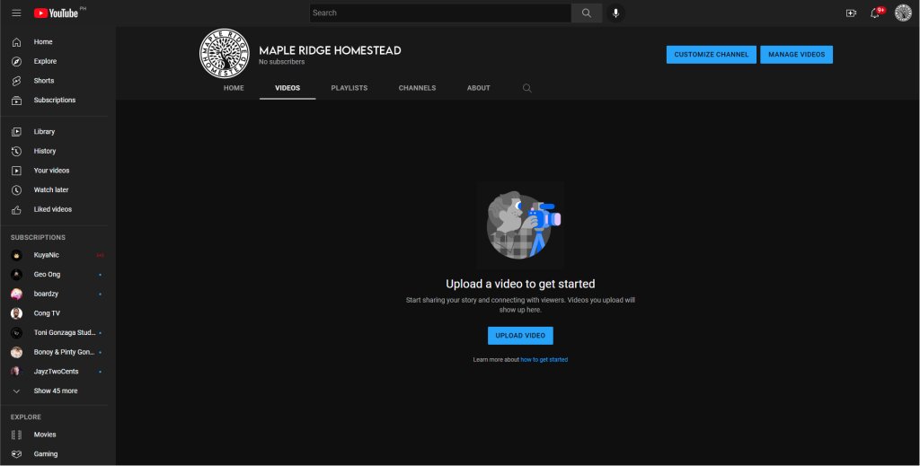Click the CUSTOMIZE CHANNEL button

click(x=712, y=55)
